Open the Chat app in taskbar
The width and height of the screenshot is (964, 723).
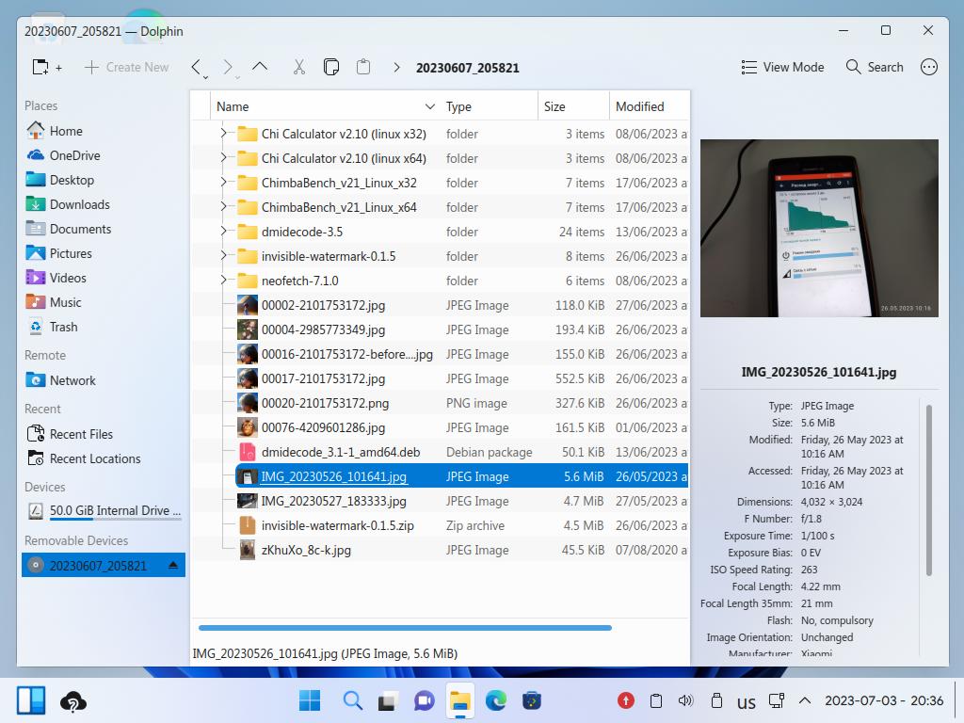(425, 700)
